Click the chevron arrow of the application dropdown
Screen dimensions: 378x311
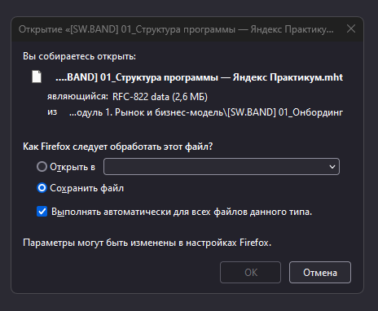332,167
